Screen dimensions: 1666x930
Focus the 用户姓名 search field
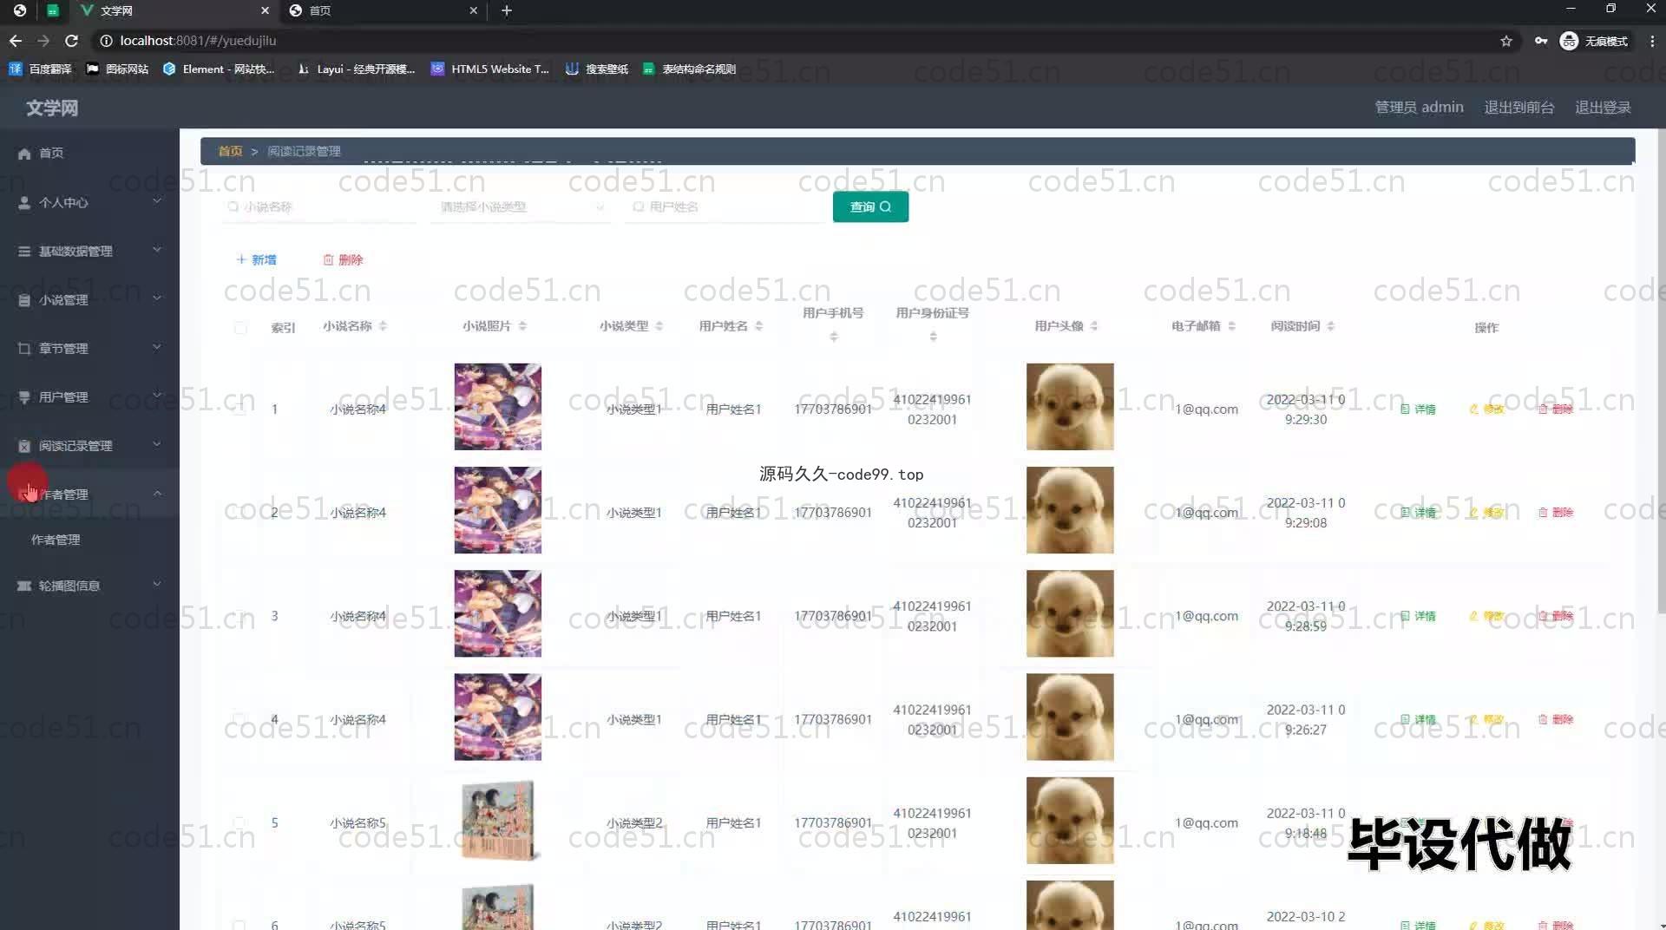(x=725, y=206)
